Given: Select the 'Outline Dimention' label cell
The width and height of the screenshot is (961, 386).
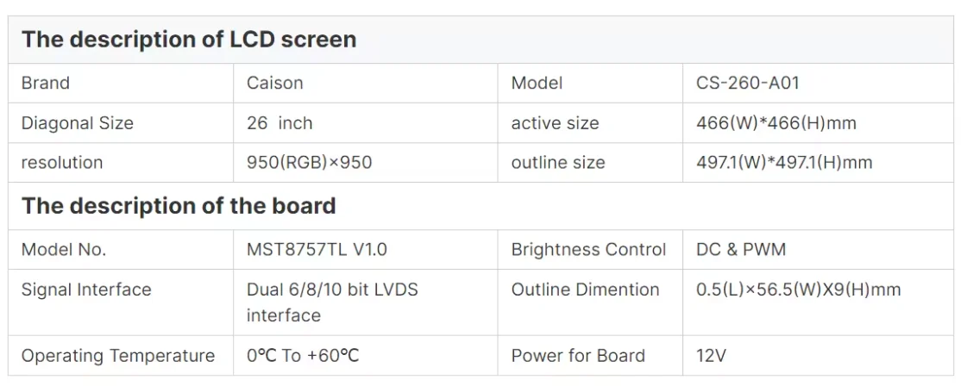Looking at the screenshot, I should [585, 289].
